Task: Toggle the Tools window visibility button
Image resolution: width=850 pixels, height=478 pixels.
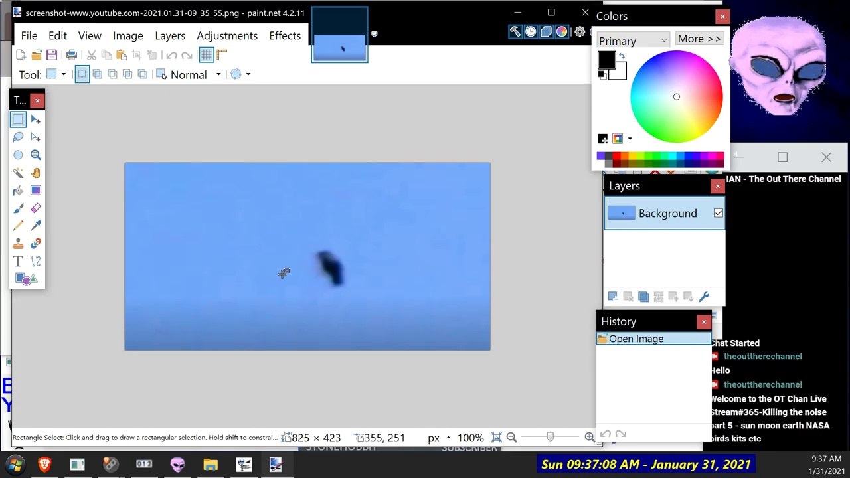Action: coord(515,31)
